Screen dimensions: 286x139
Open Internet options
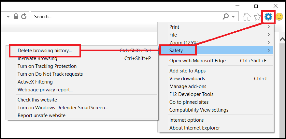tap(216, 120)
